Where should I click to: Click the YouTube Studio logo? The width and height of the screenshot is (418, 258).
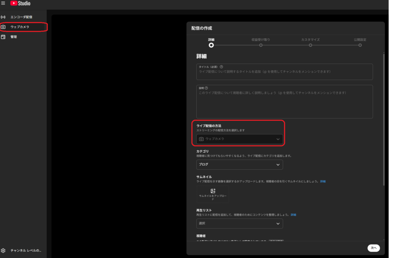pos(20,3)
